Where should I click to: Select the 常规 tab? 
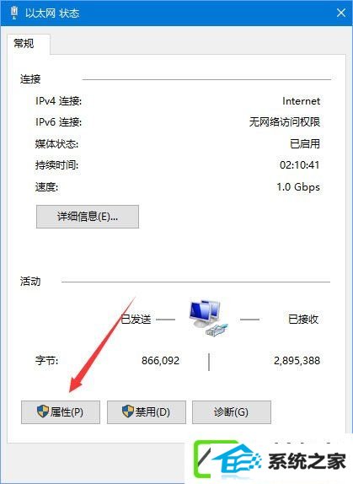[24, 44]
